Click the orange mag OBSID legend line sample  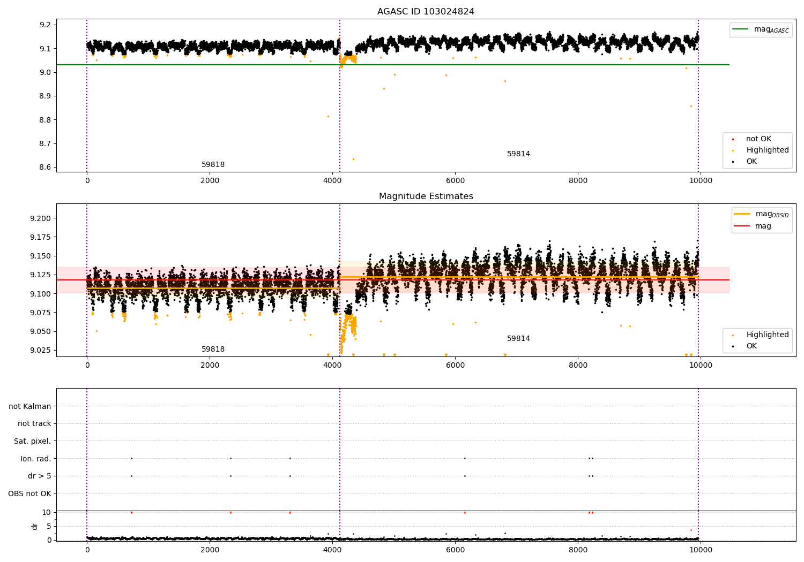742,214
